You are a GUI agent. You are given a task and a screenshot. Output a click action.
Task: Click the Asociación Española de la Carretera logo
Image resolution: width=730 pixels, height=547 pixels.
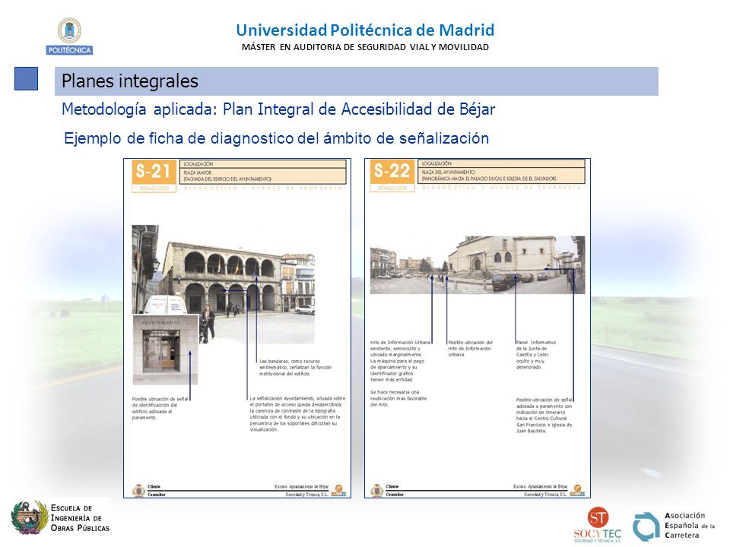674,526
